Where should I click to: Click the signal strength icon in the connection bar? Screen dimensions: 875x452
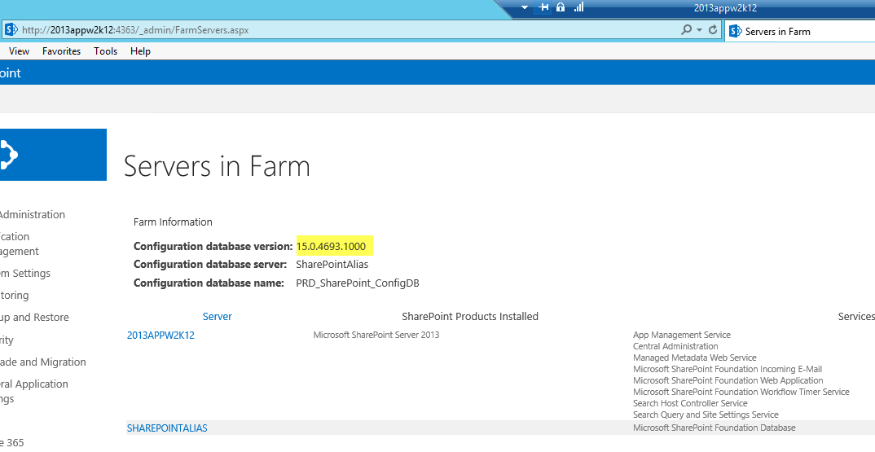pyautogui.click(x=578, y=7)
